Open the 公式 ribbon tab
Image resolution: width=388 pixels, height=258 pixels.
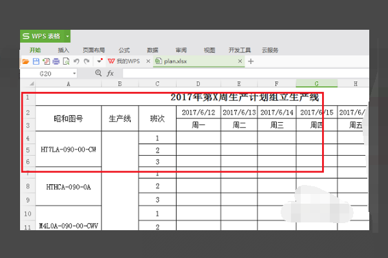(x=124, y=50)
